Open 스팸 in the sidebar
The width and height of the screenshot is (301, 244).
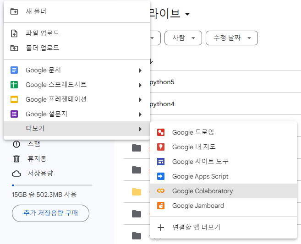[x=34, y=144]
